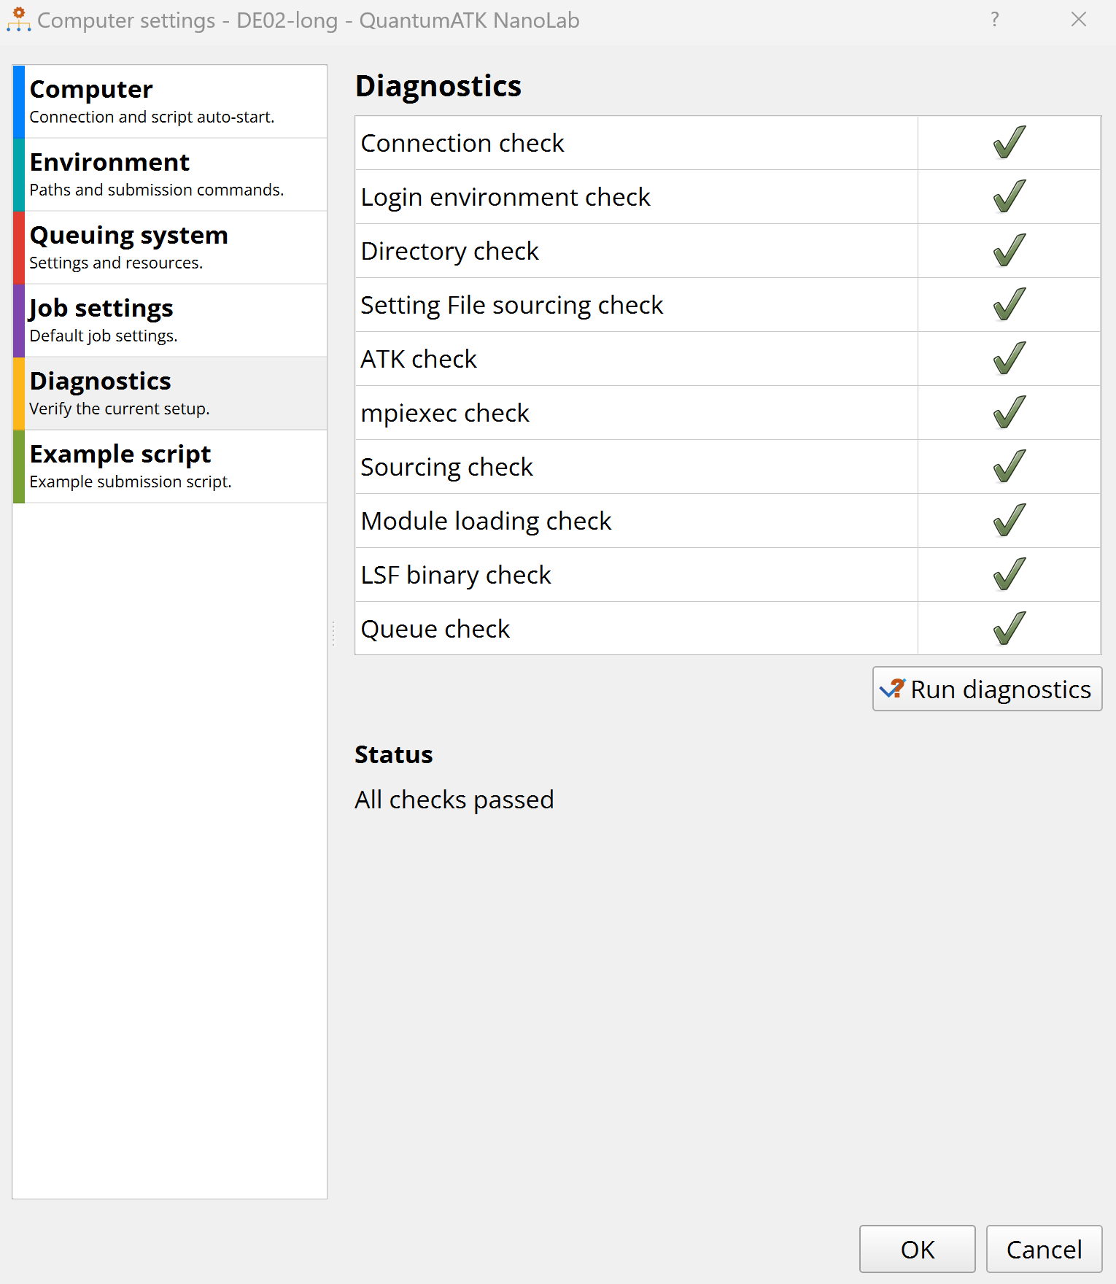Click the Sourcing check green checkmark

1010,466
